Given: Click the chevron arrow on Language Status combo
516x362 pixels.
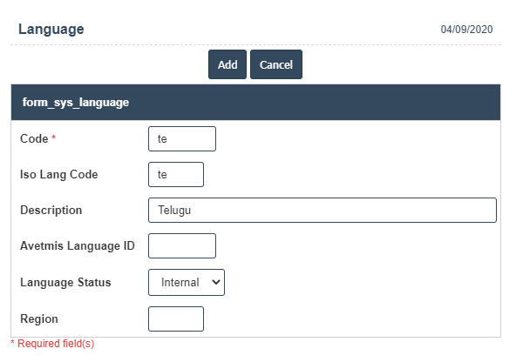Looking at the screenshot, I should [216, 282].
